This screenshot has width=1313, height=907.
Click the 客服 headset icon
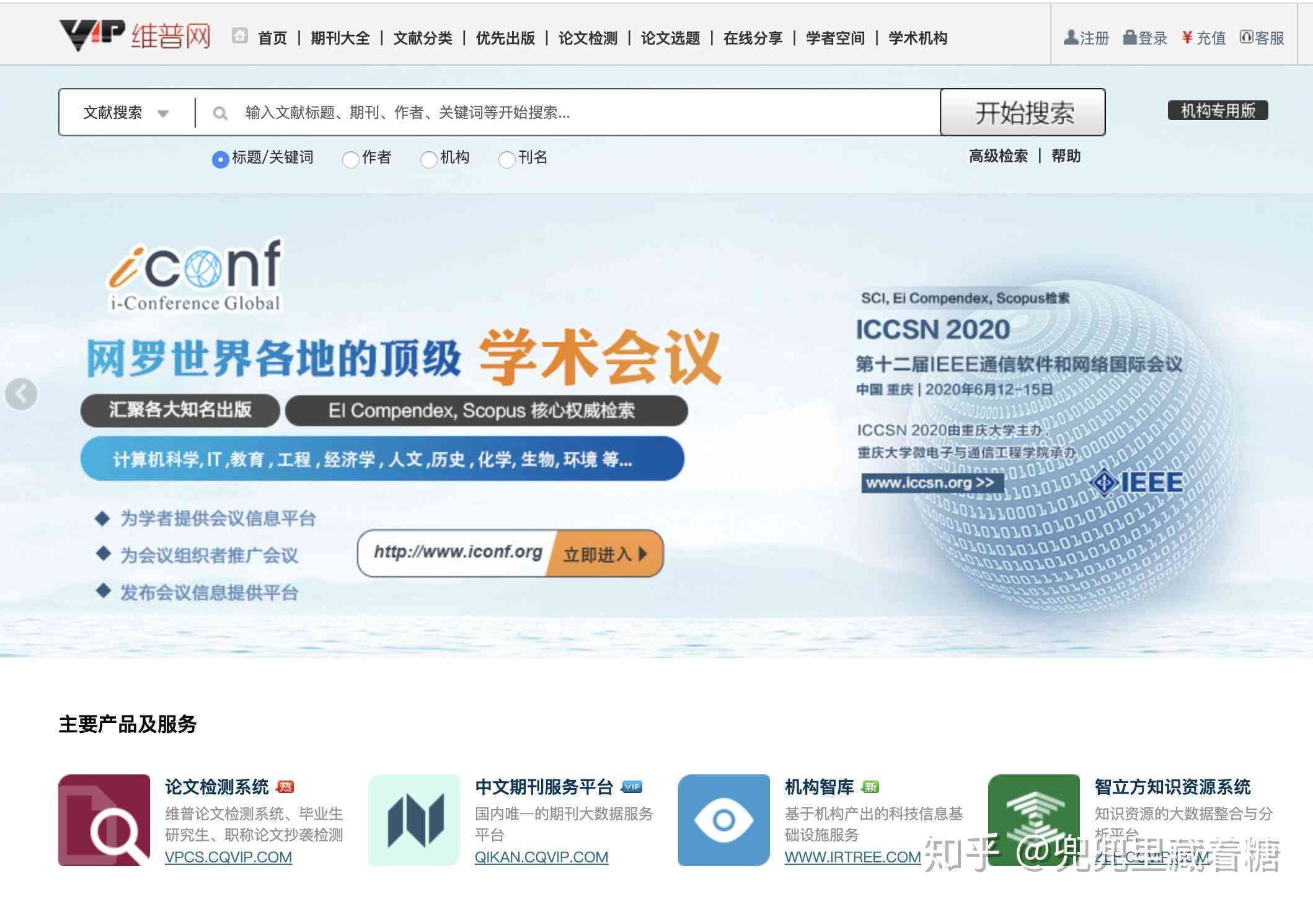tap(1246, 37)
